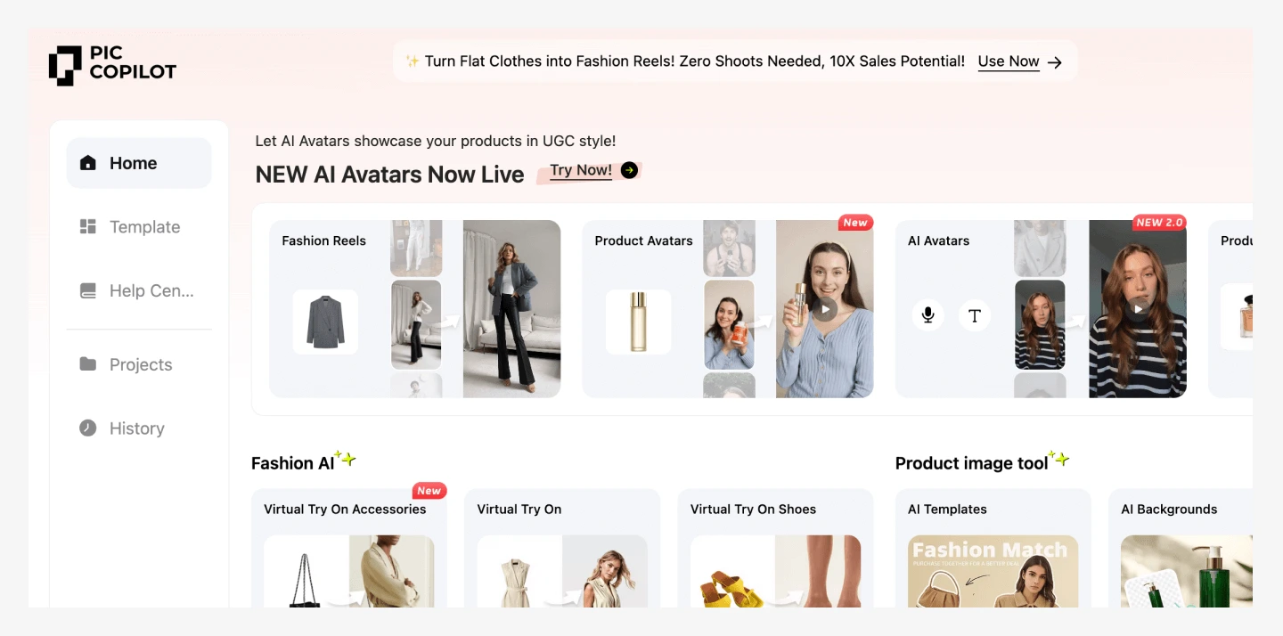This screenshot has width=1283, height=636.
Task: Open the Fashion Reels card
Action: coord(415,308)
